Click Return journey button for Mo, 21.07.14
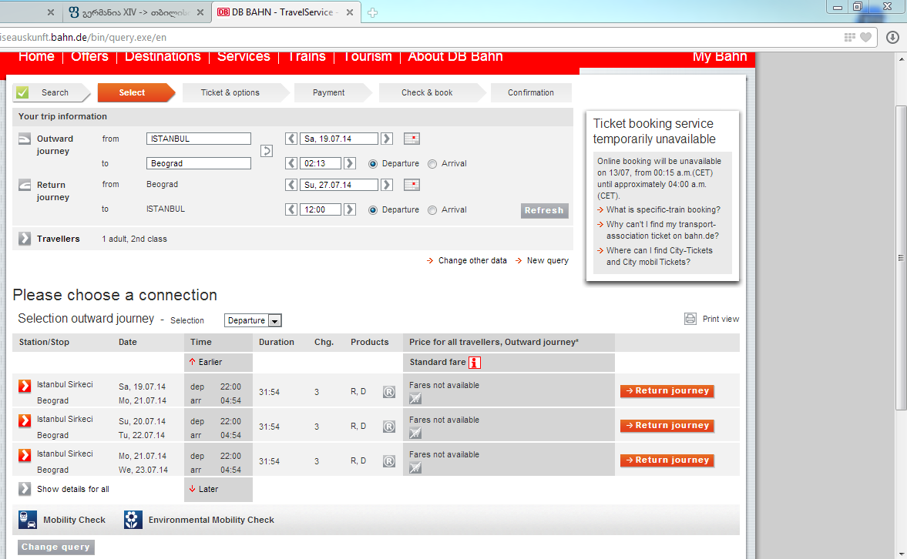 pyautogui.click(x=667, y=460)
